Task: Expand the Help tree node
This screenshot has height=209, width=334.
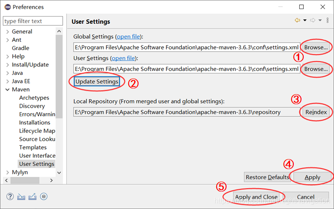Action: pos(8,57)
